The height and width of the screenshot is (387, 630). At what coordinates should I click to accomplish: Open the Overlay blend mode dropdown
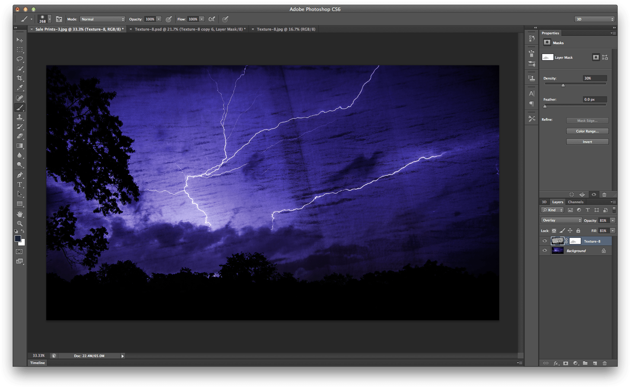561,220
